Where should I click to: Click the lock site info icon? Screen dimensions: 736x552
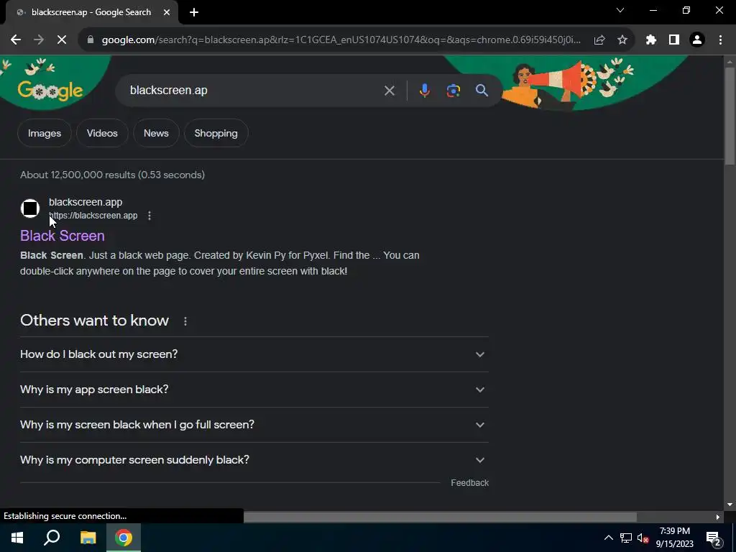pos(91,40)
